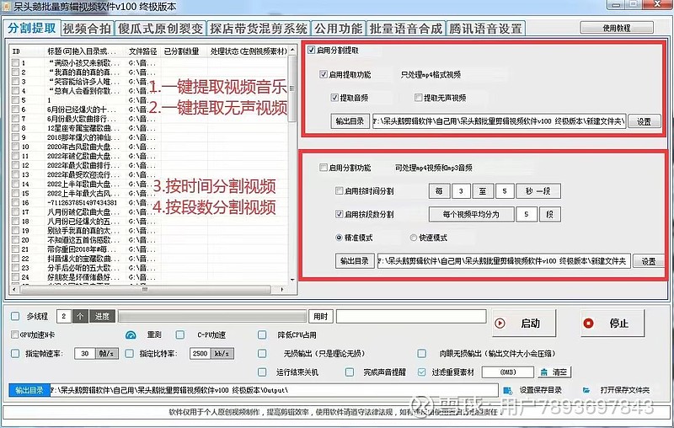Select 快速模式 radio button
The image size is (674, 428).
coord(414,238)
